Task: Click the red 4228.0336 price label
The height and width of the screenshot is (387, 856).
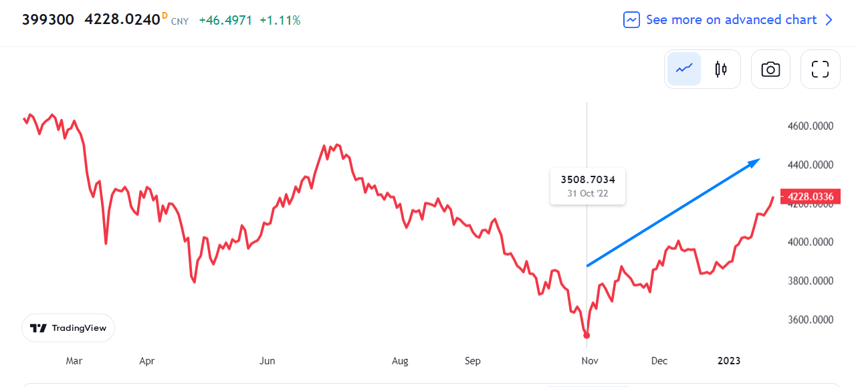Action: click(x=811, y=197)
